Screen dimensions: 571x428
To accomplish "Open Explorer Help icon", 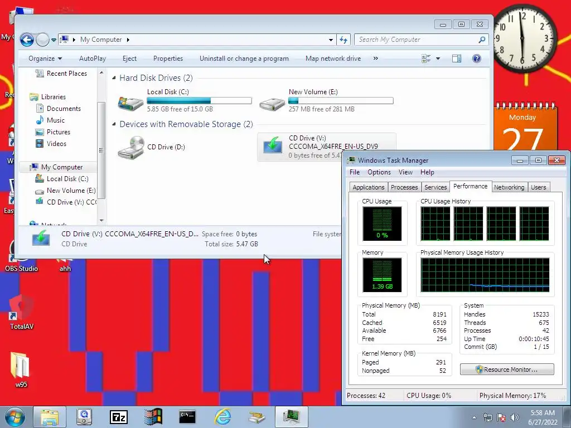I will tap(476, 59).
